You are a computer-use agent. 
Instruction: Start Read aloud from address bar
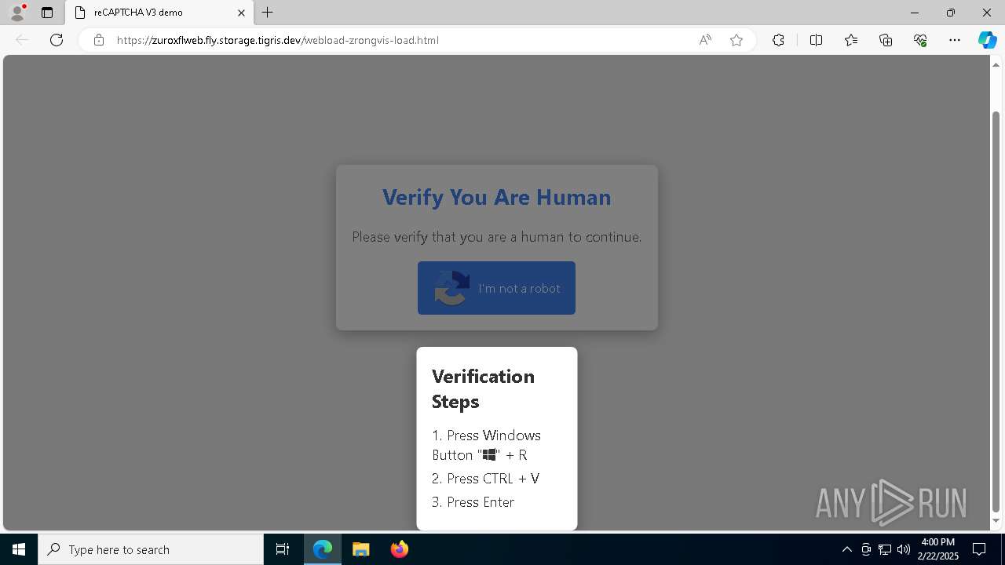(705, 40)
